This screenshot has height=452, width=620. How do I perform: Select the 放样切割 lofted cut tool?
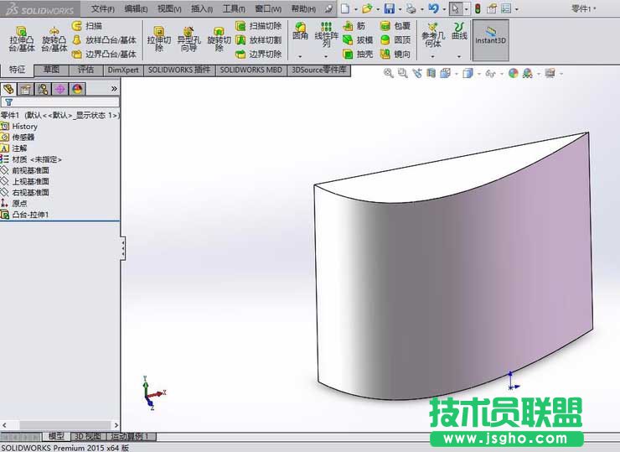pos(259,40)
